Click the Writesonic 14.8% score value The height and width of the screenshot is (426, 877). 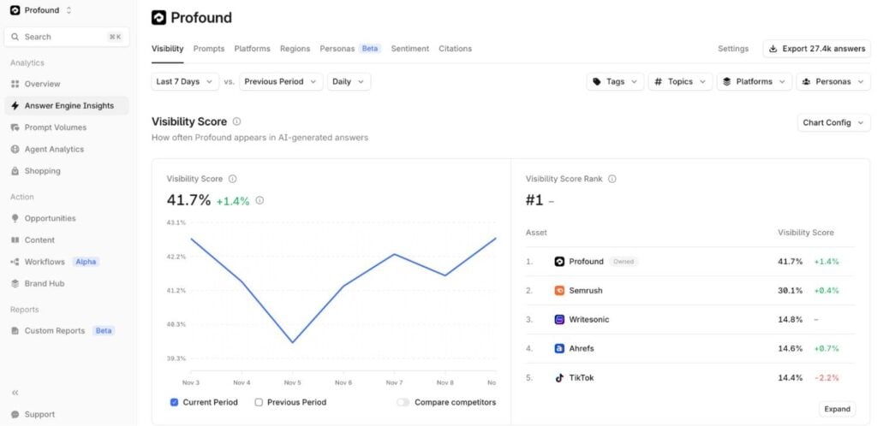(790, 319)
